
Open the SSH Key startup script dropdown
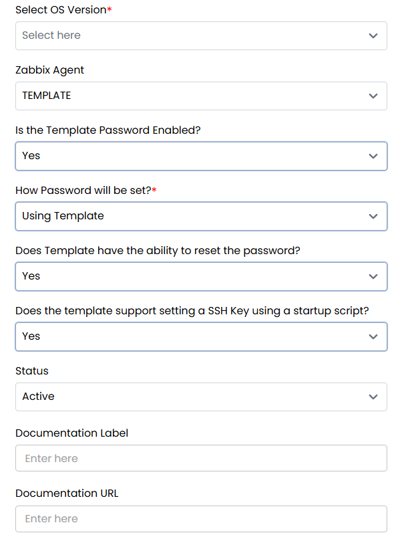coord(200,336)
